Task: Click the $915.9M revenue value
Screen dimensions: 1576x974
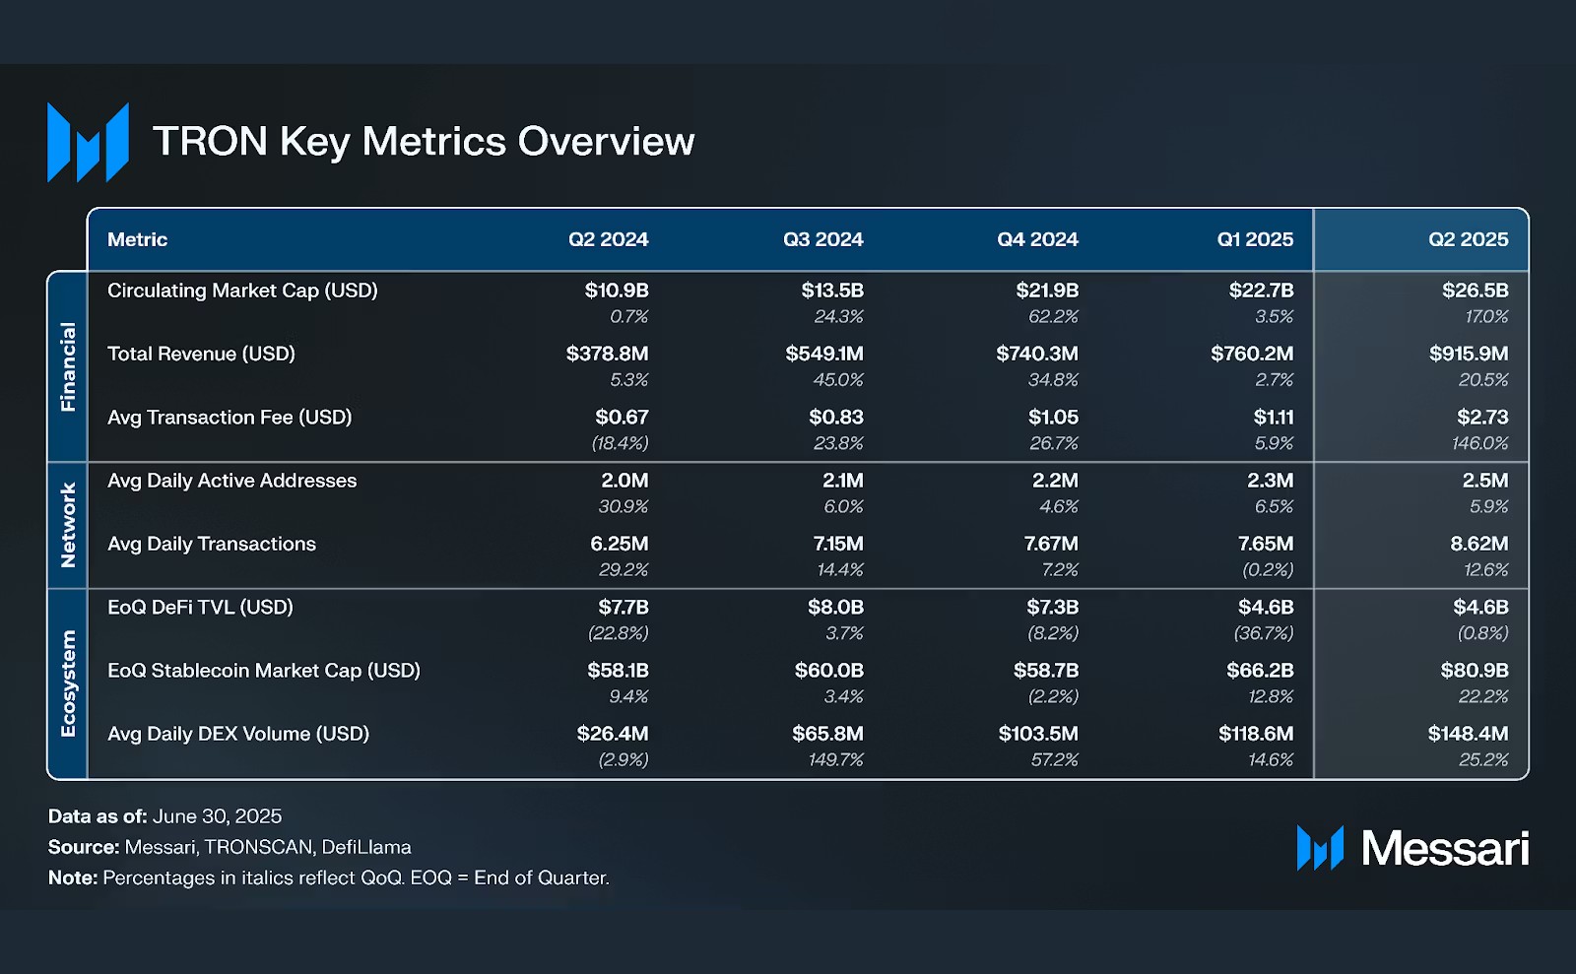Action: pyautogui.click(x=1469, y=354)
